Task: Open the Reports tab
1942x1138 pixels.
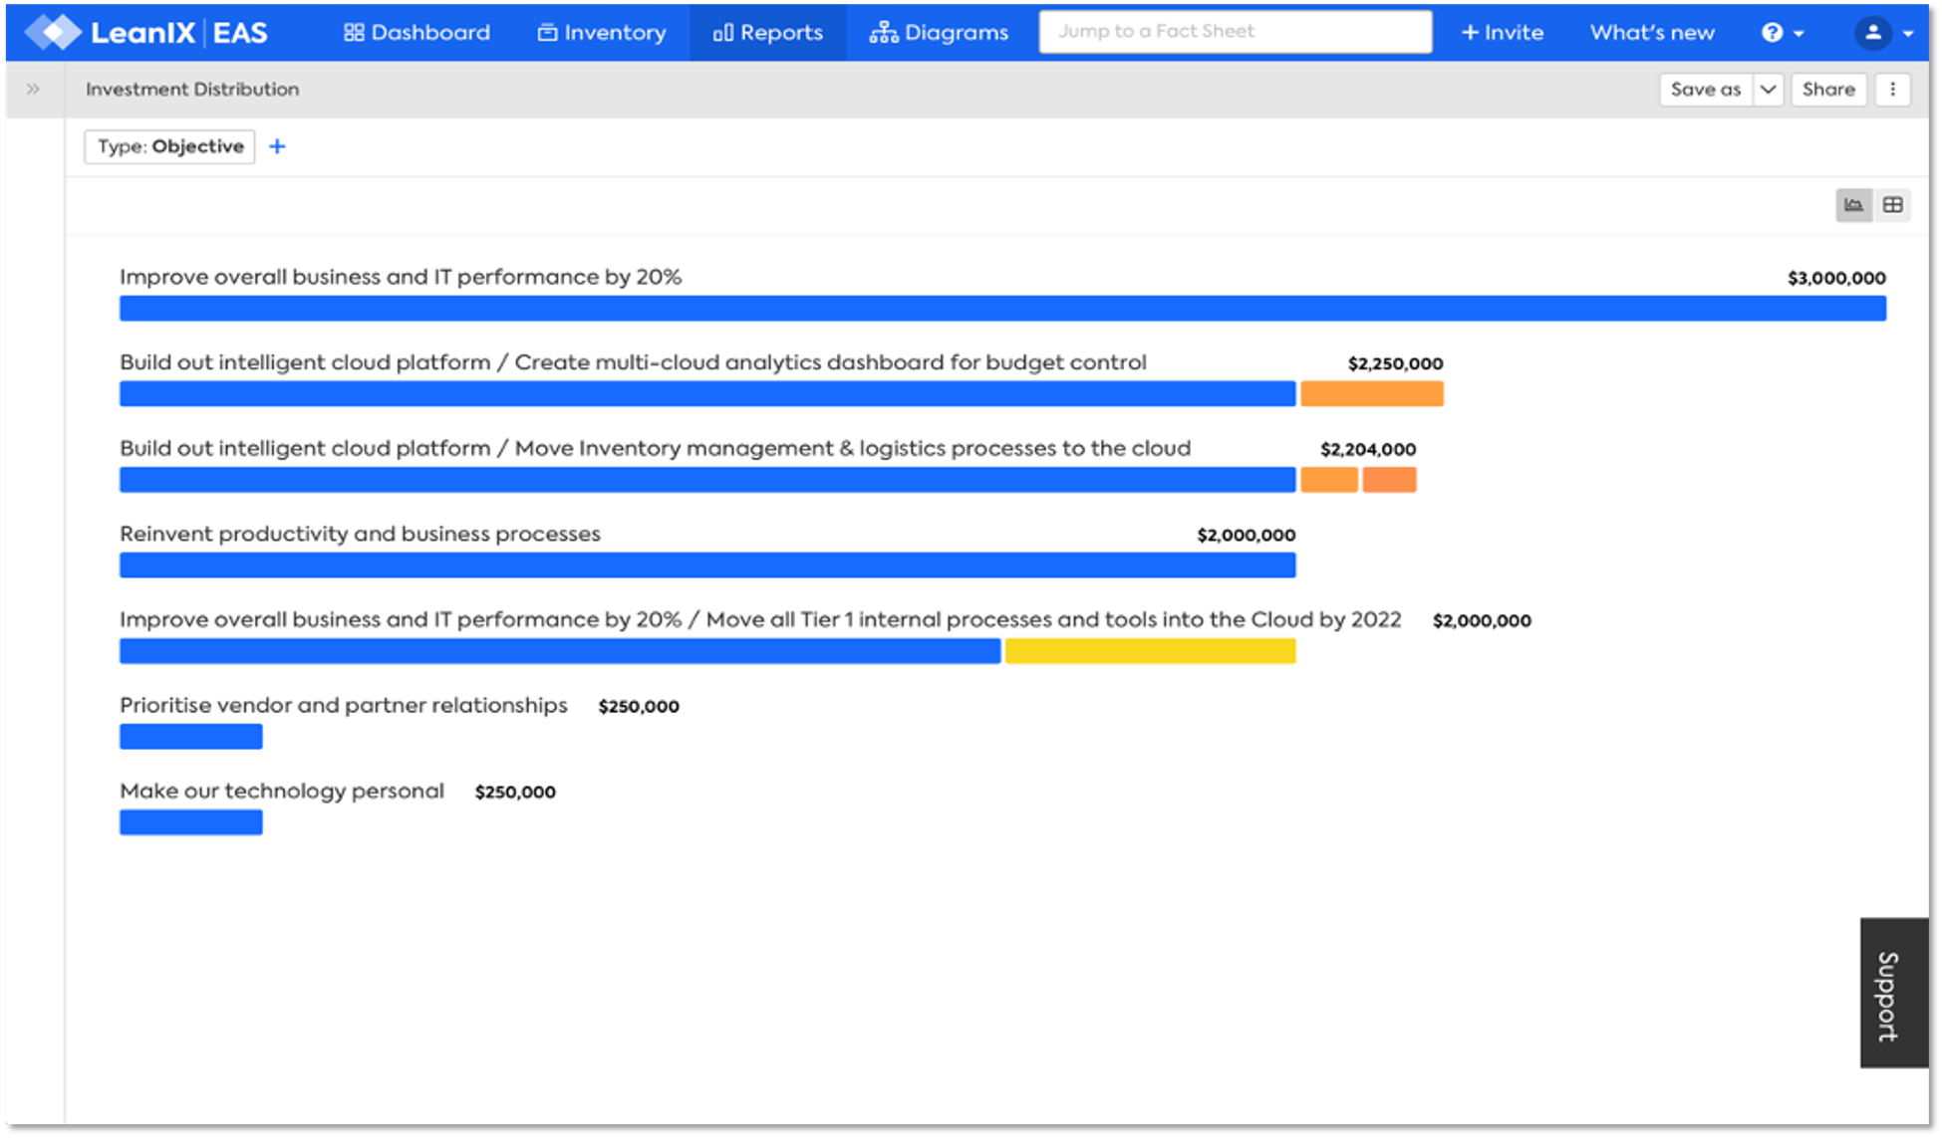Action: click(x=767, y=32)
